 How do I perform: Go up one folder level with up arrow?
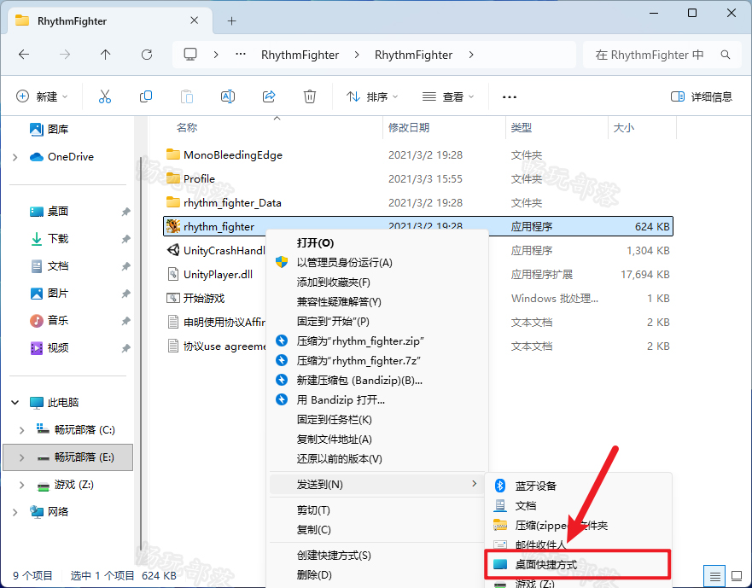click(106, 55)
